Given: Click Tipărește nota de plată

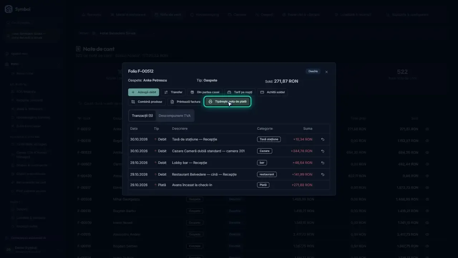Looking at the screenshot, I should coord(228,102).
